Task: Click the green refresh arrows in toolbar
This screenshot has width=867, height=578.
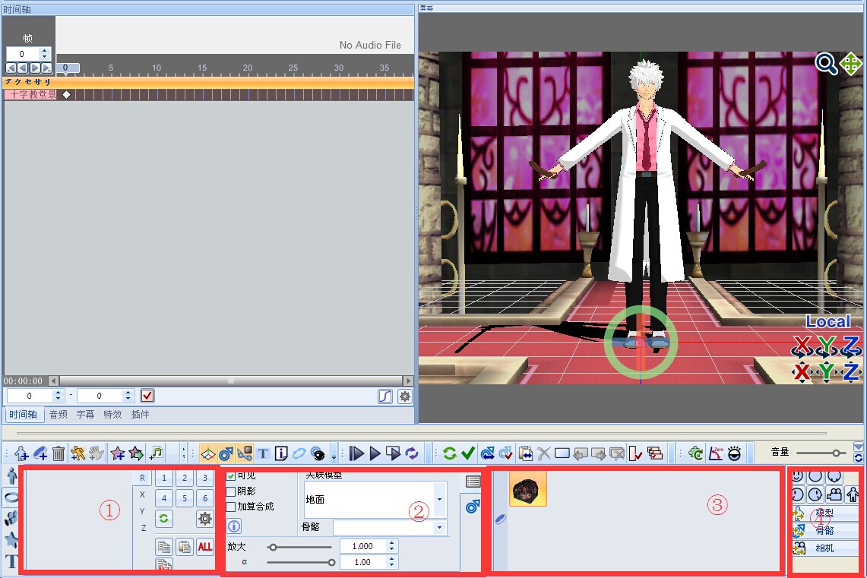Action: [450, 453]
